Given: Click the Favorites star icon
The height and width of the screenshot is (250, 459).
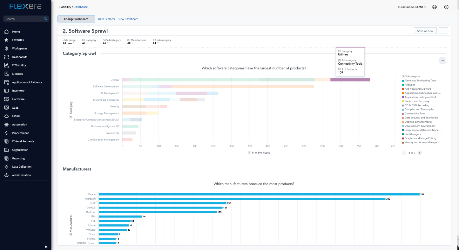Looking at the screenshot, I should pyautogui.click(x=6, y=40).
